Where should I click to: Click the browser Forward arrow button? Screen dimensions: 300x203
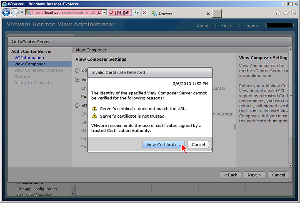point(15,12)
